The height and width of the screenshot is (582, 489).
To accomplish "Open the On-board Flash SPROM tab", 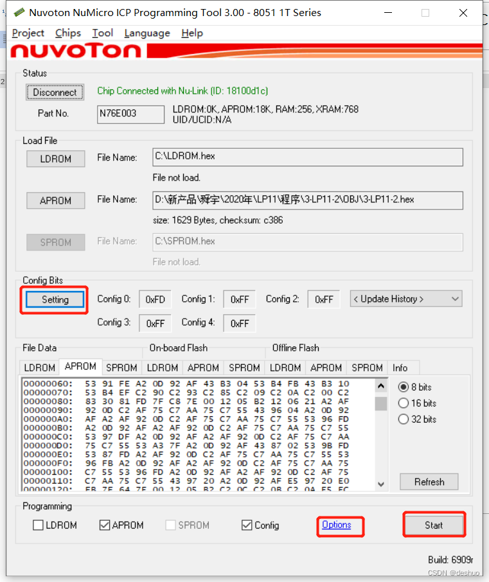I will pyautogui.click(x=244, y=368).
